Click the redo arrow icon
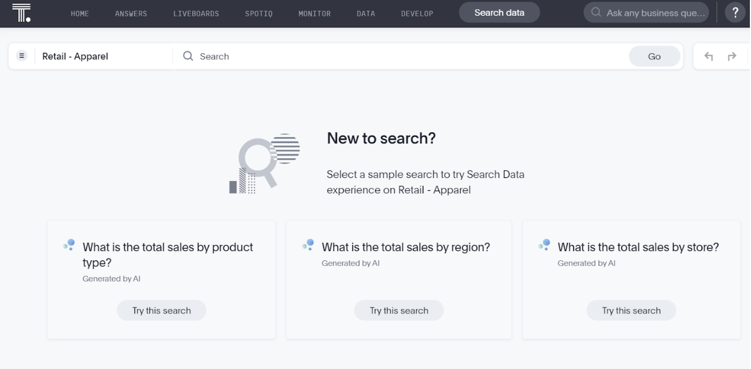The height and width of the screenshot is (369, 751). (x=732, y=57)
